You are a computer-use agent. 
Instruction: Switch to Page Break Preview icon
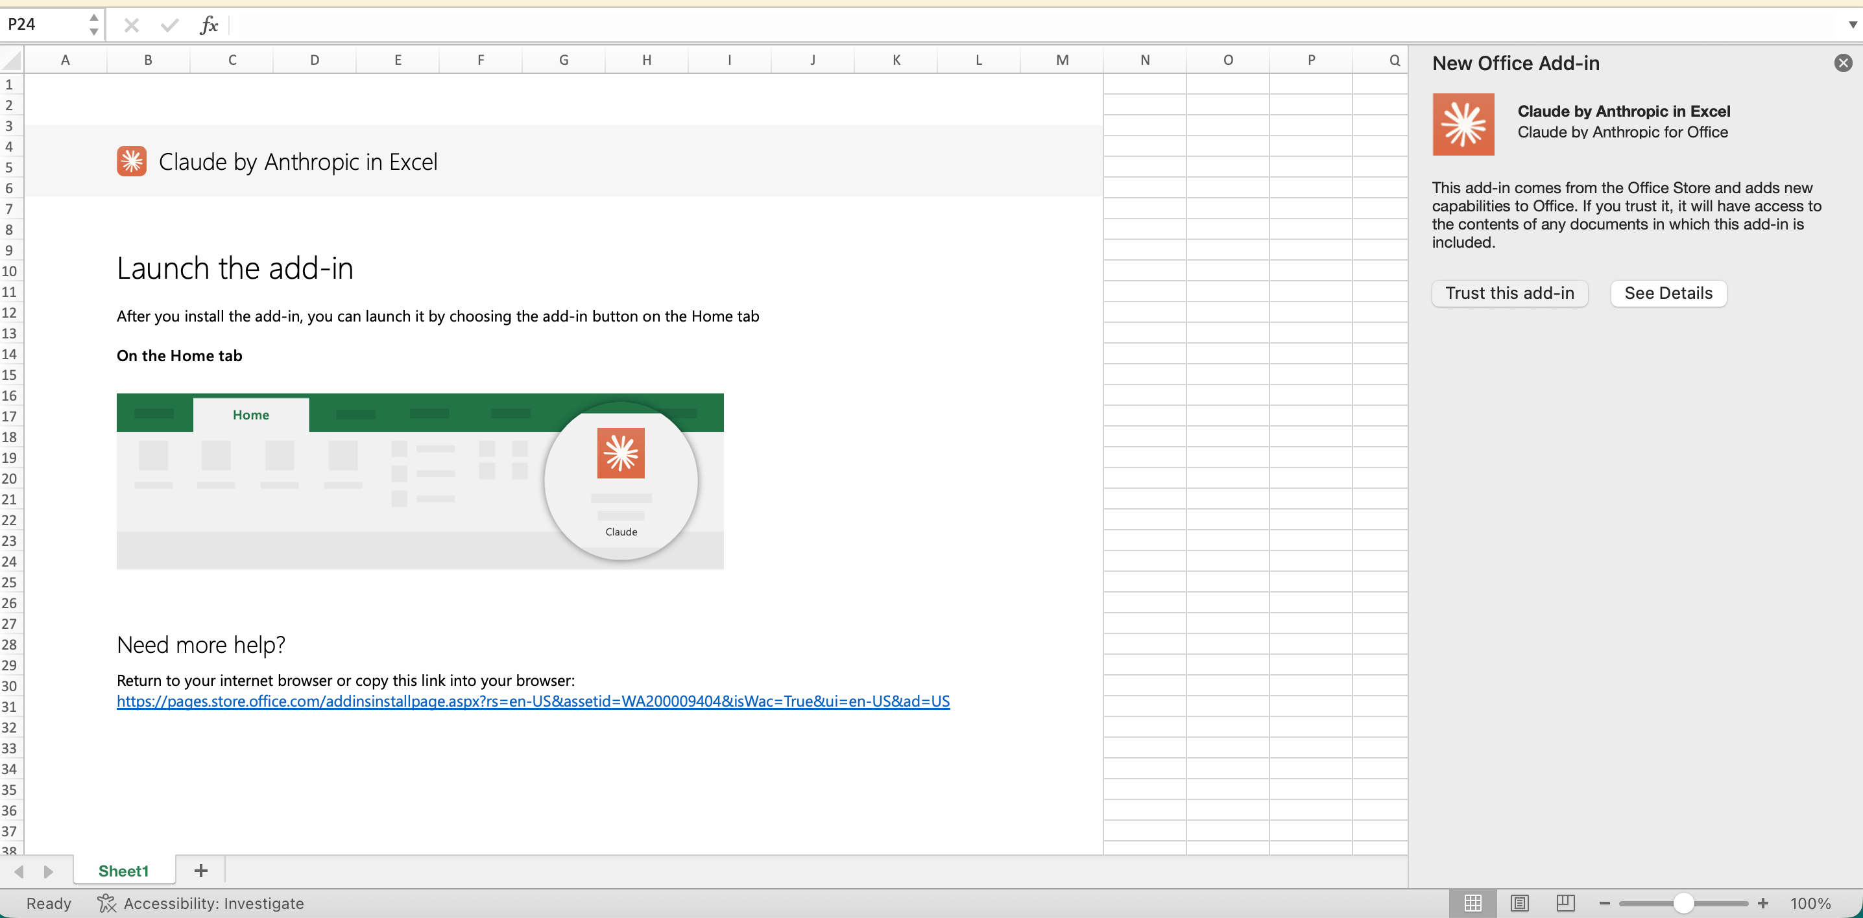click(1565, 903)
